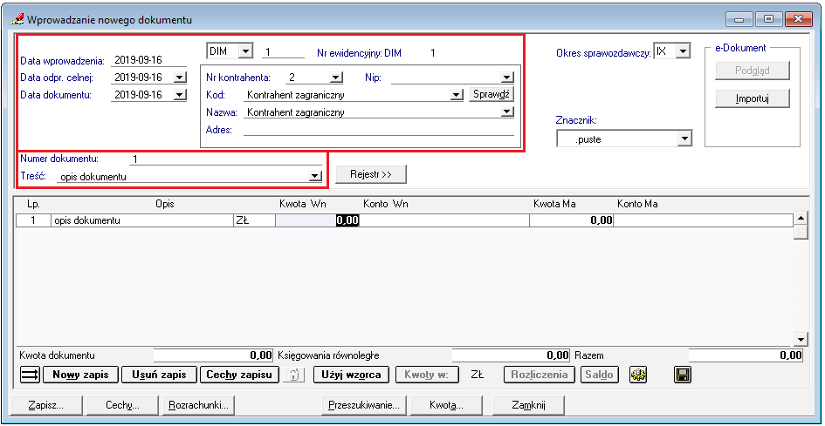Open the Treść description dropdown

coord(314,177)
